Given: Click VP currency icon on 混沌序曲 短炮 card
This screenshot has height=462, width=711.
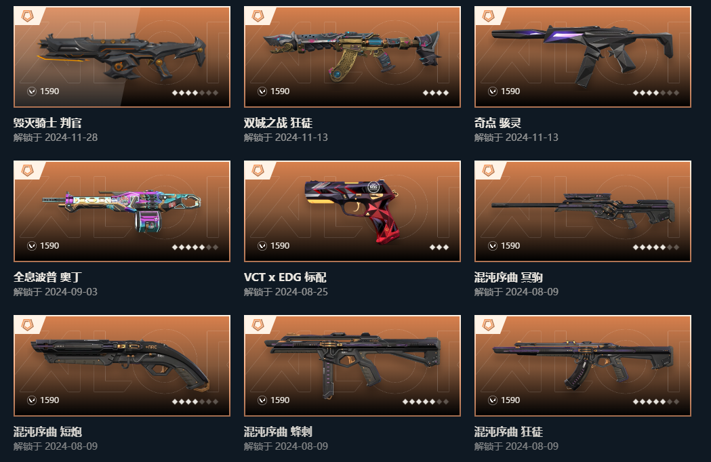Looking at the screenshot, I should click(x=32, y=400).
